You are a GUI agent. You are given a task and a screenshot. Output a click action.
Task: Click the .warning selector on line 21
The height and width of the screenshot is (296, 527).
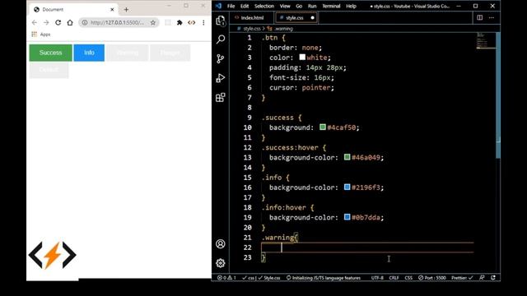click(x=278, y=238)
